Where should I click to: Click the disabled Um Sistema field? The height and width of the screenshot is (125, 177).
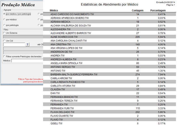tap(23, 37)
